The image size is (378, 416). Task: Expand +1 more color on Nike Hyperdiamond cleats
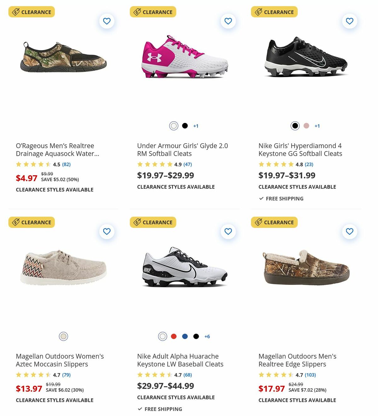click(317, 125)
